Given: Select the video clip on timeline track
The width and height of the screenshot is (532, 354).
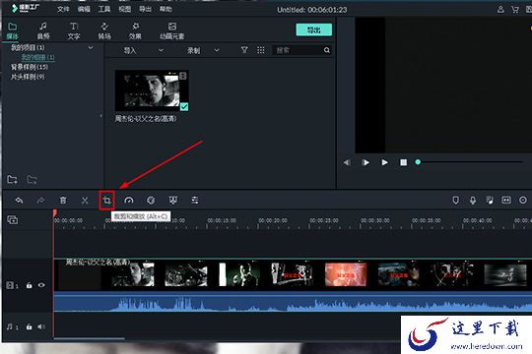Looking at the screenshot, I should tap(293, 274).
